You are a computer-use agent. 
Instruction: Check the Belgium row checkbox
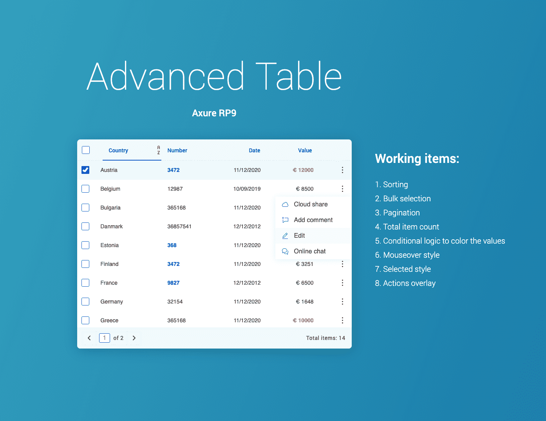pos(85,188)
